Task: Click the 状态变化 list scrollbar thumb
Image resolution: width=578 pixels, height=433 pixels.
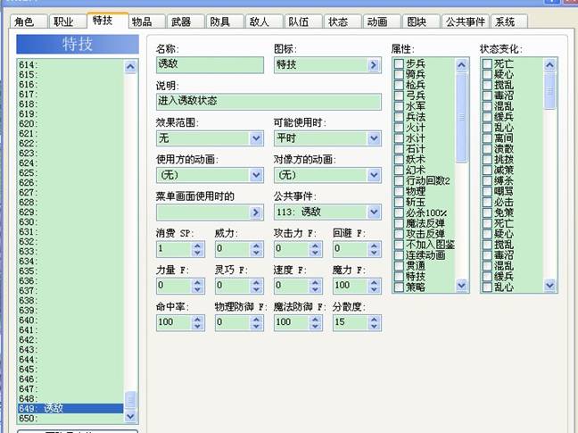Action: (549, 91)
